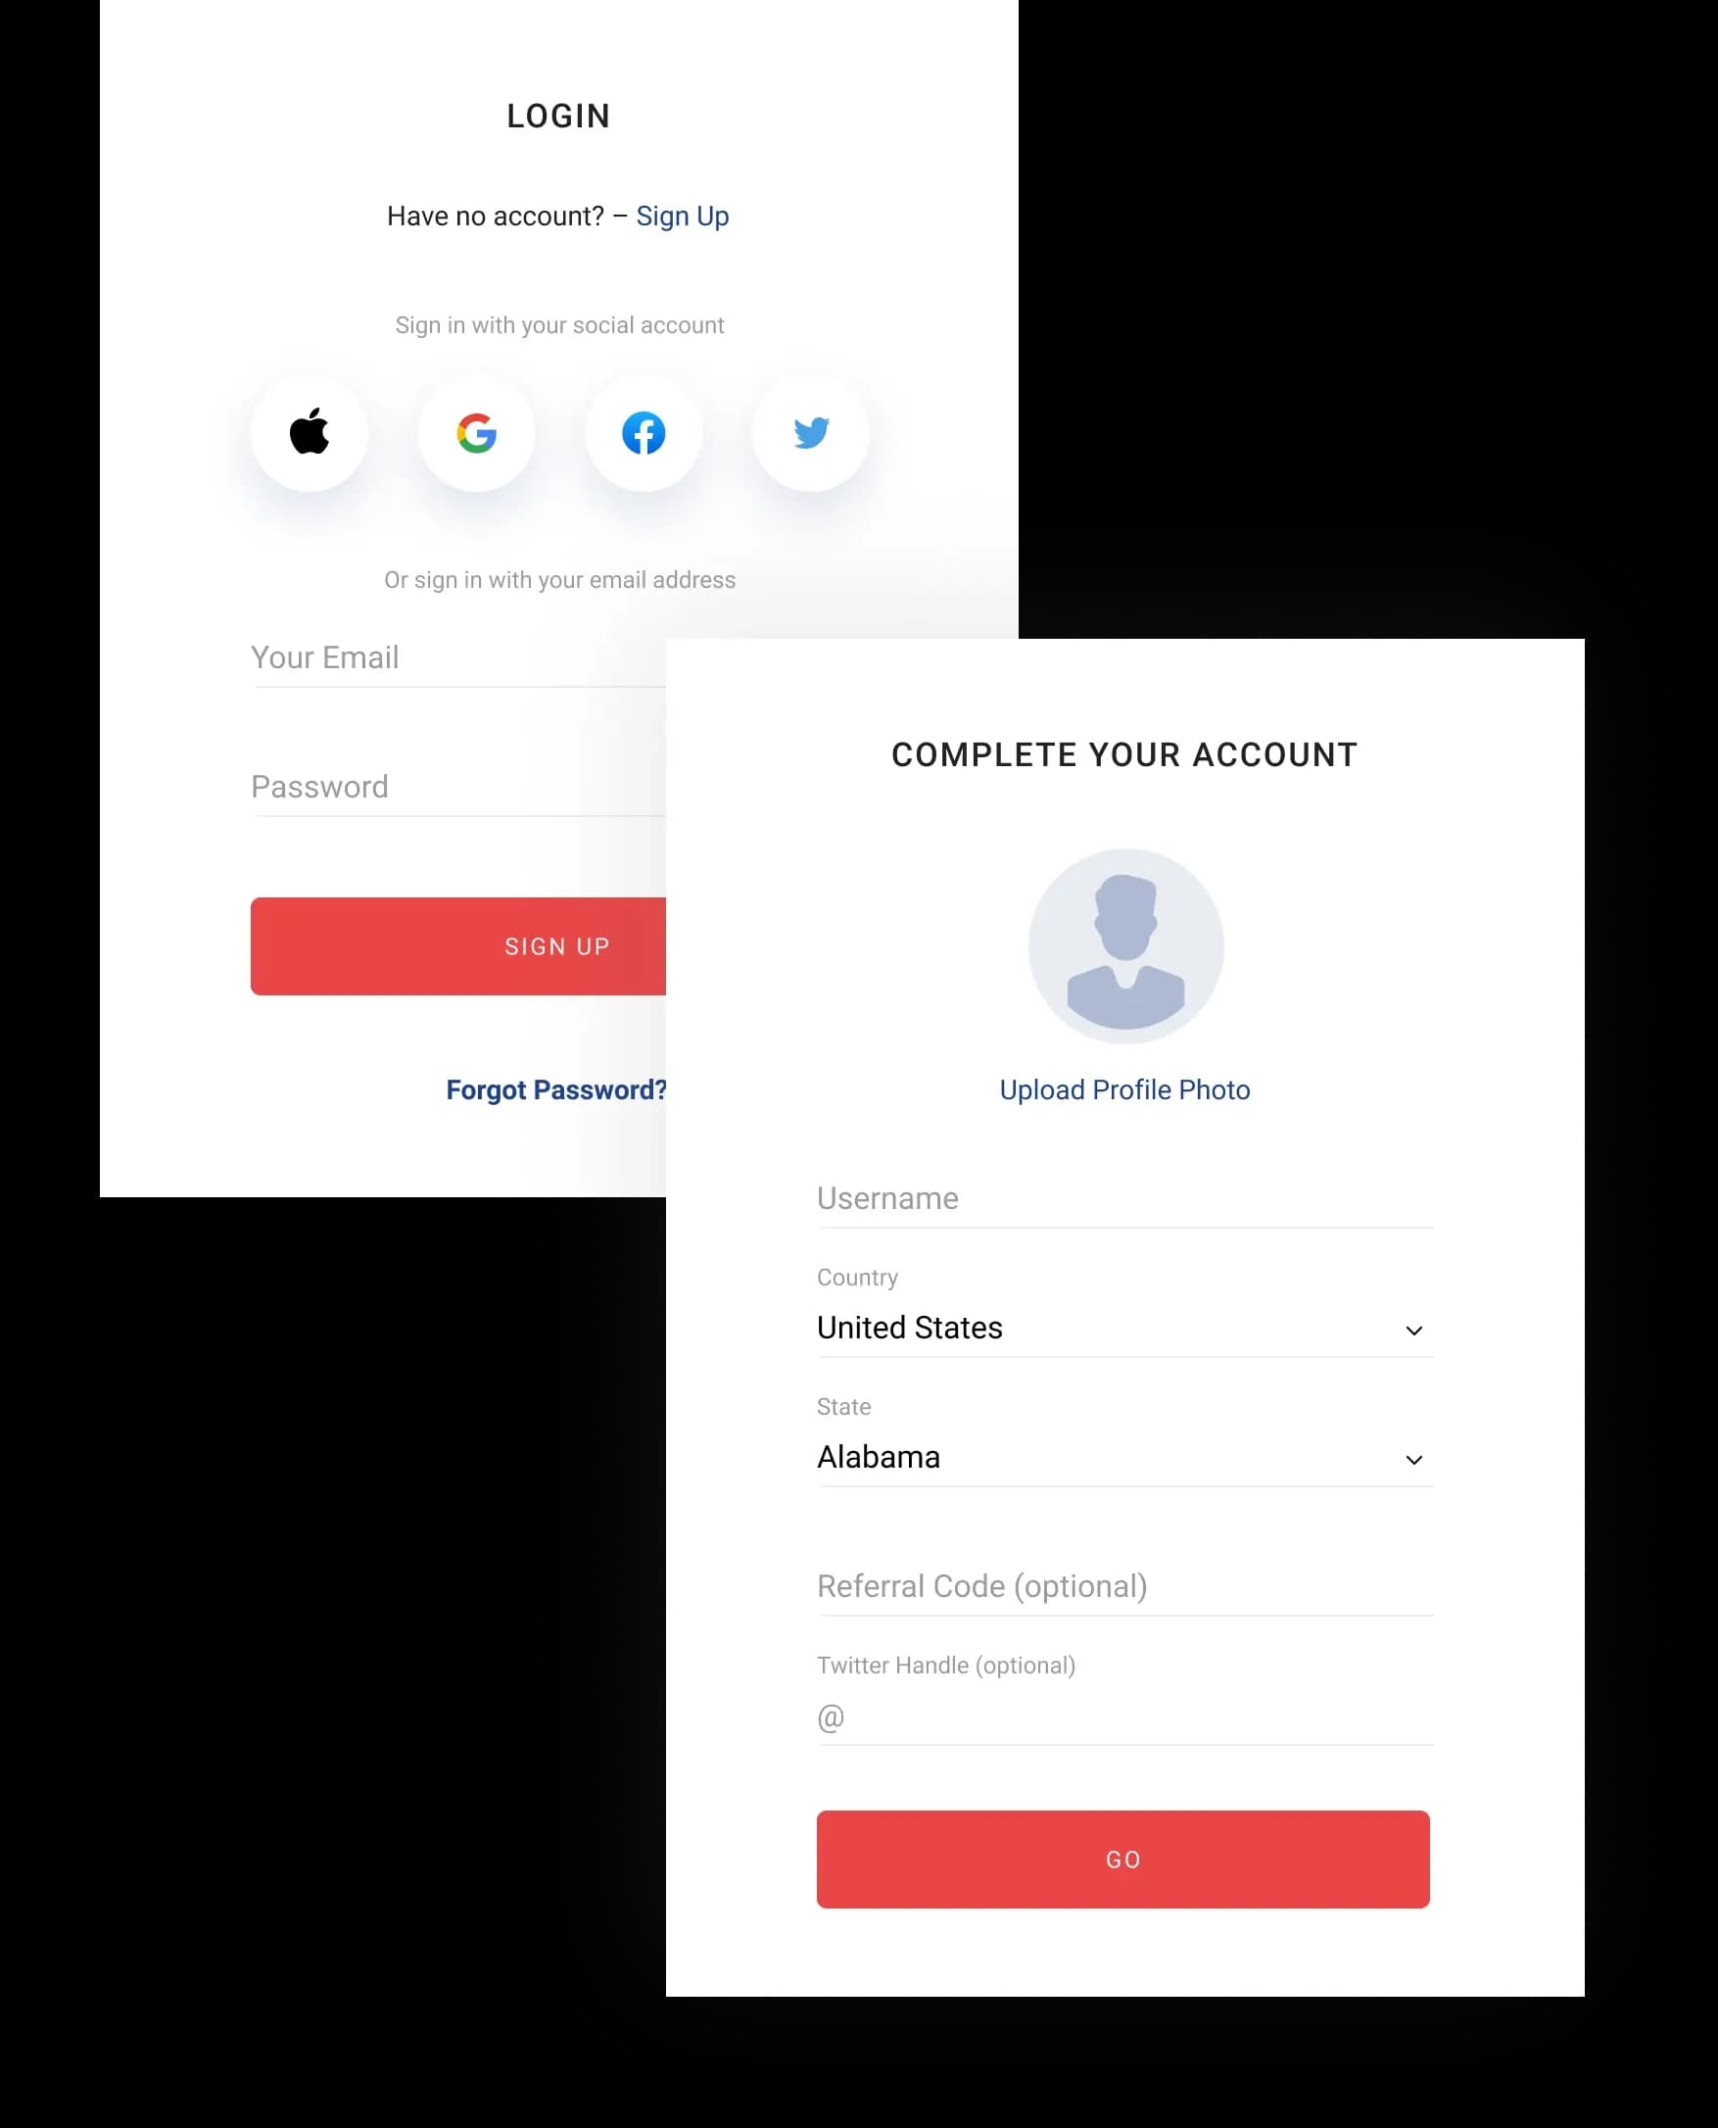
Task: Open the Forgot Password link
Action: [556, 1089]
